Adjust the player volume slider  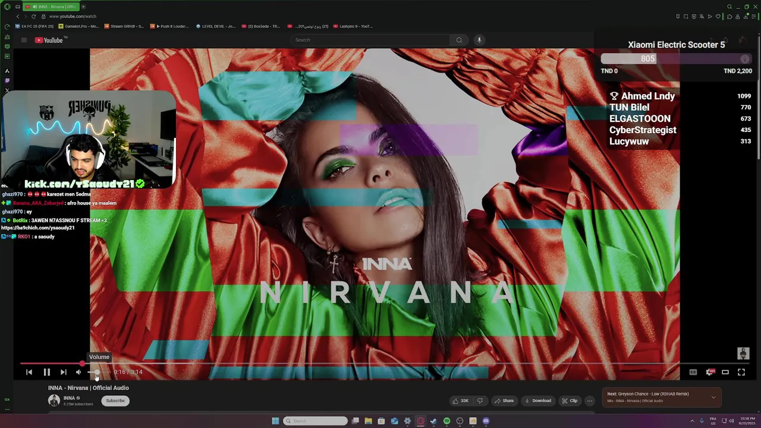tap(98, 372)
